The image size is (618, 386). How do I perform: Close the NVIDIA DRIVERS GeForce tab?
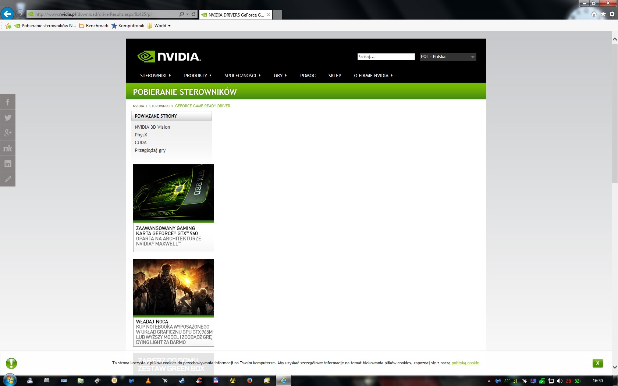pyautogui.click(x=269, y=15)
